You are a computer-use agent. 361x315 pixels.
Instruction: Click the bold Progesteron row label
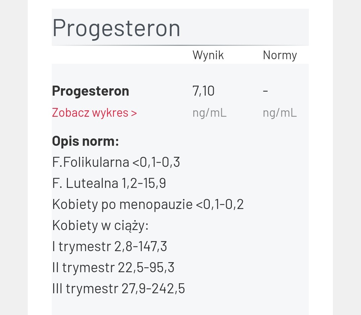(90, 91)
